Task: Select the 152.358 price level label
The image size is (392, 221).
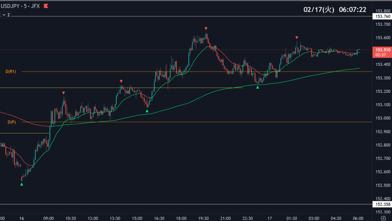Action: 383,205
